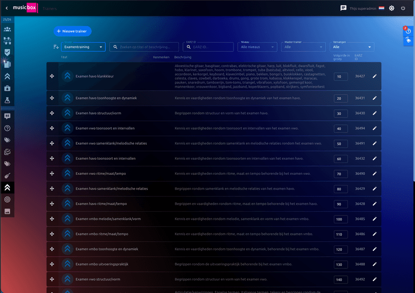Select row Examen vwo samenklank/melodische relaties
This screenshot has height=293, width=415.
click(x=214, y=143)
